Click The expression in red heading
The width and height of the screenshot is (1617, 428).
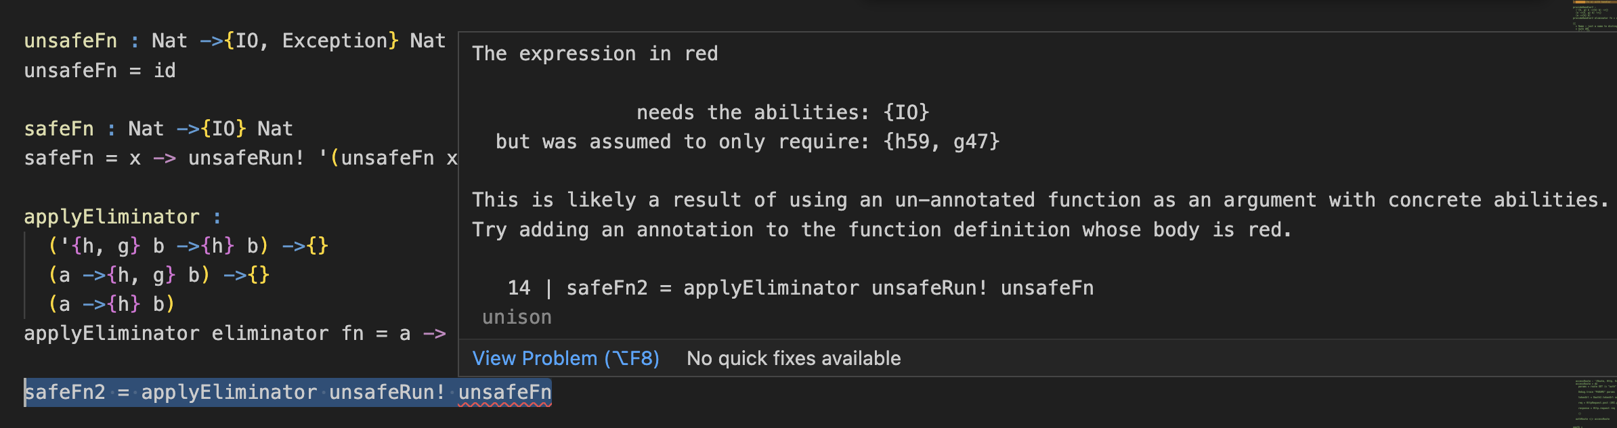coord(595,53)
